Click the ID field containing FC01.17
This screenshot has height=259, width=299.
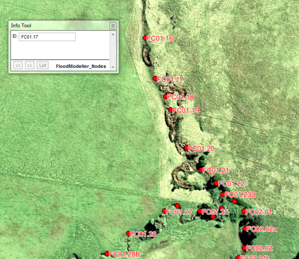(47, 37)
